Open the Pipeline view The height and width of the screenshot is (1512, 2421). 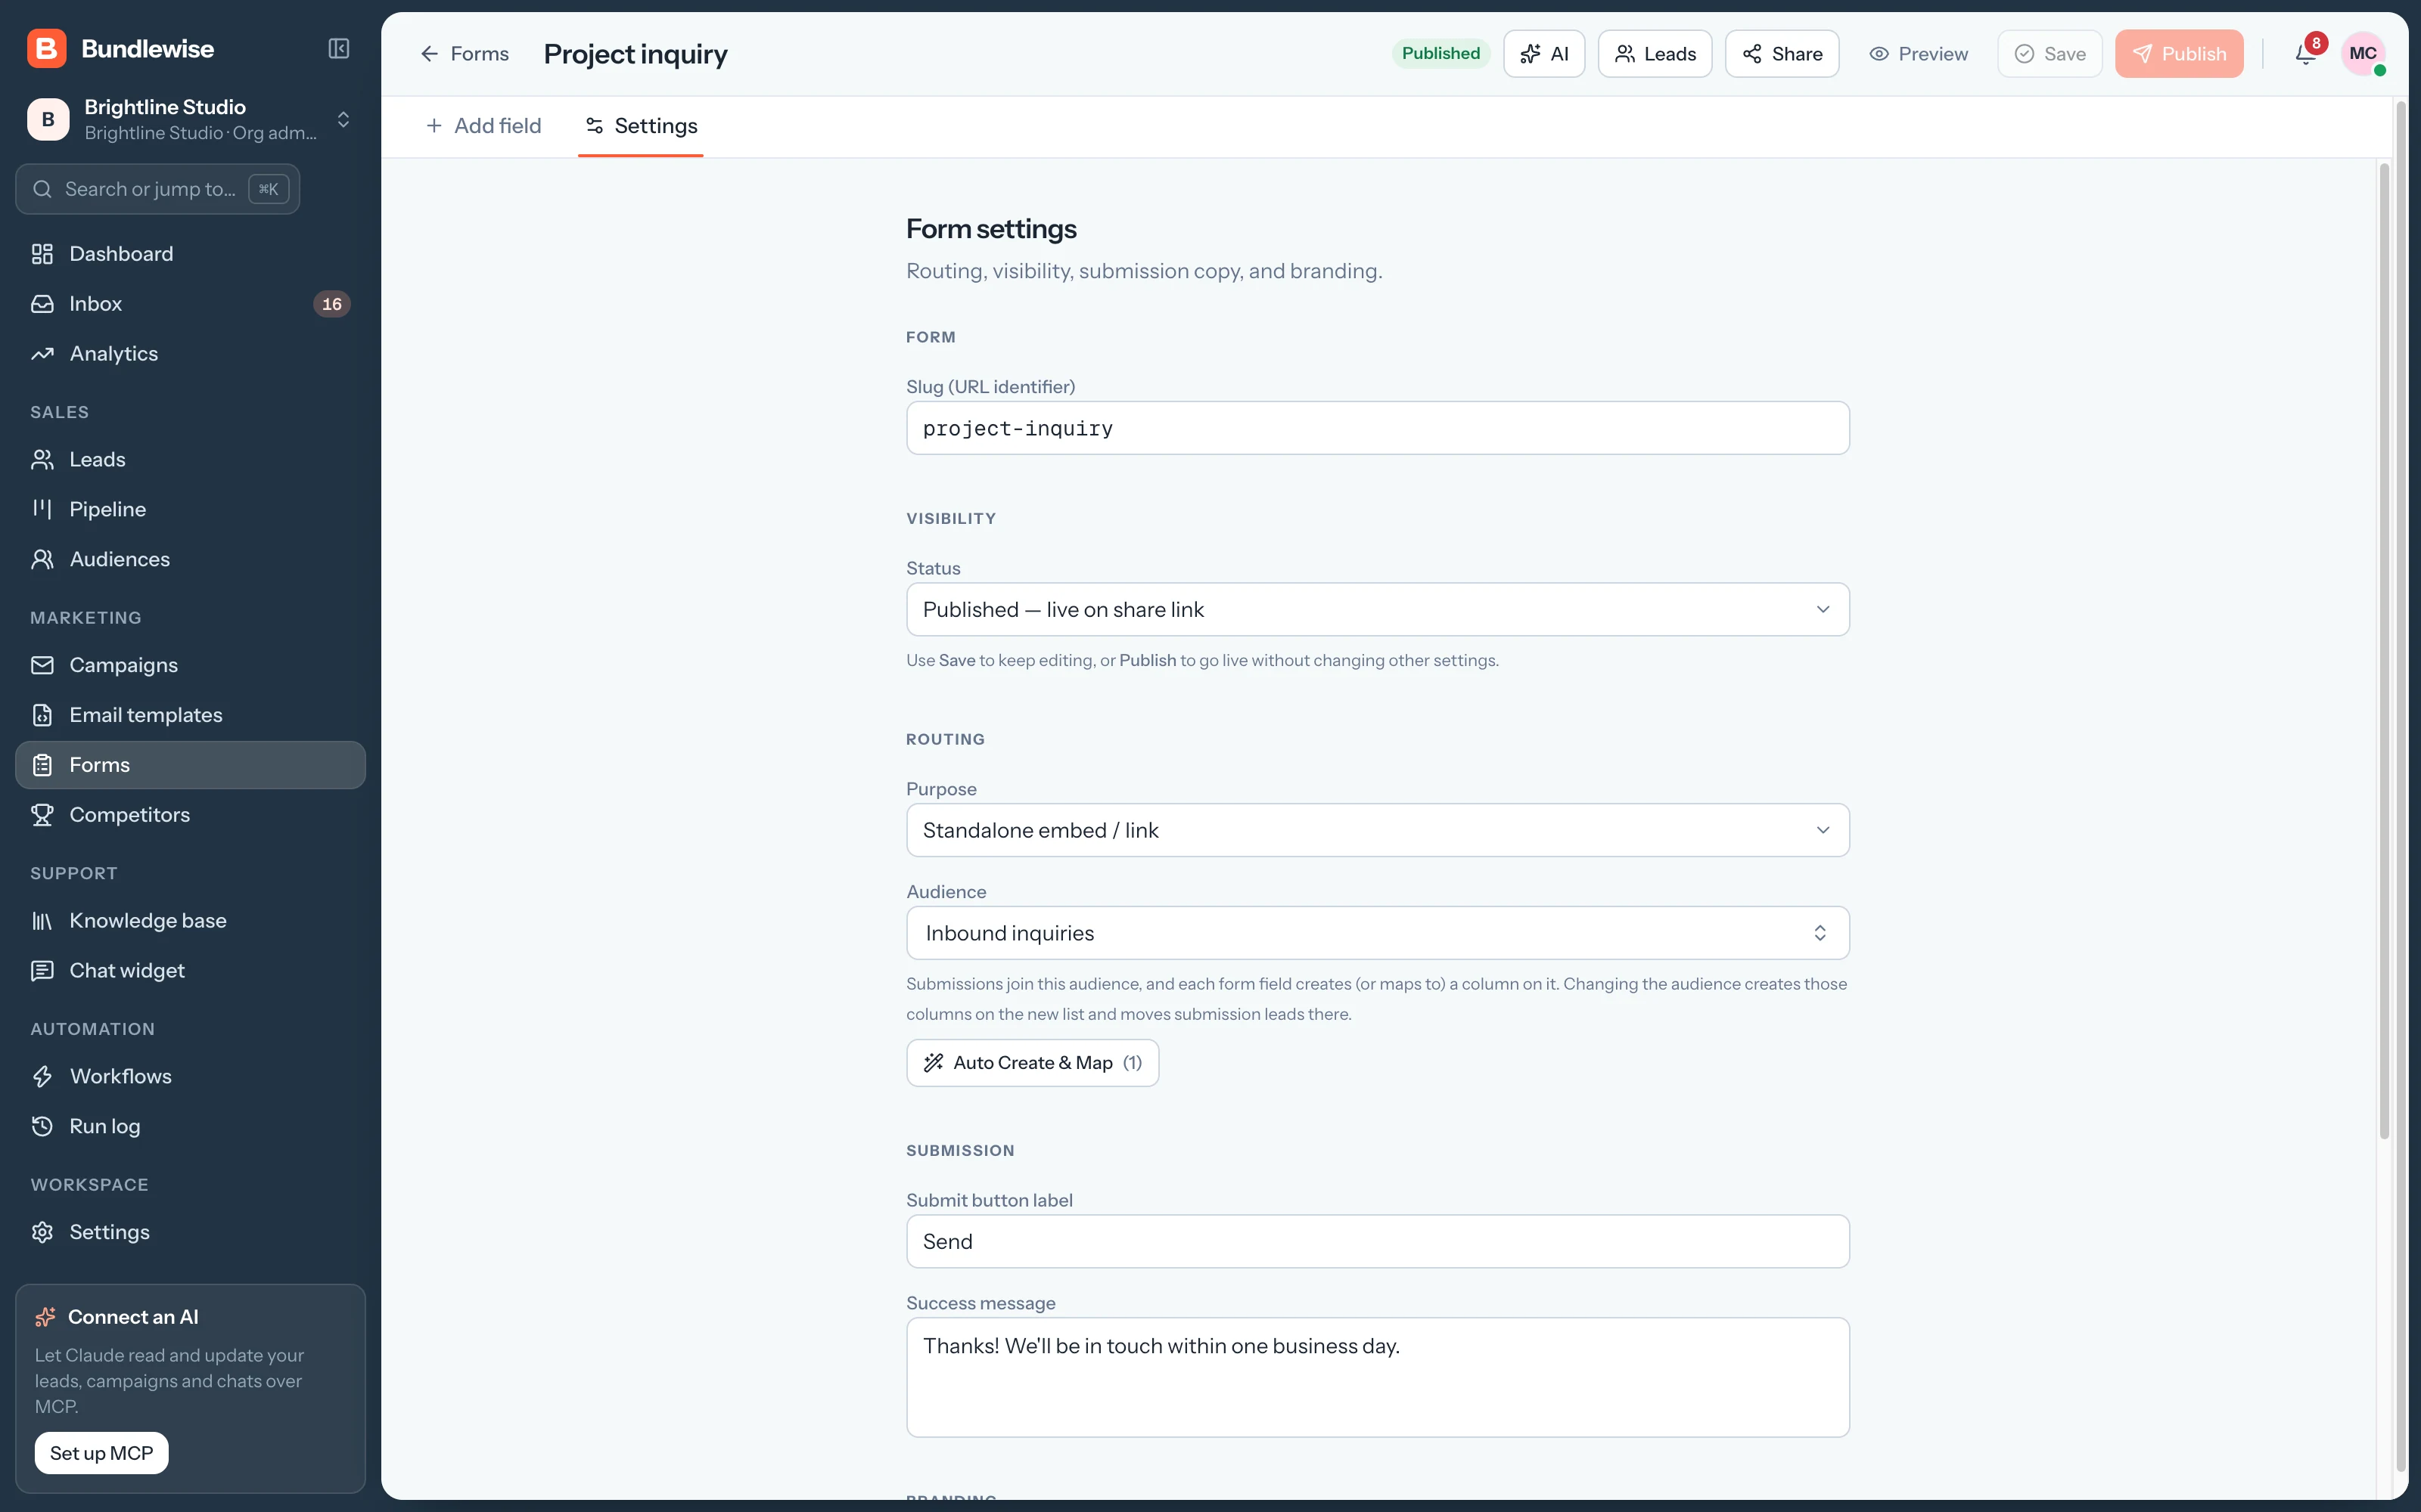190,510
